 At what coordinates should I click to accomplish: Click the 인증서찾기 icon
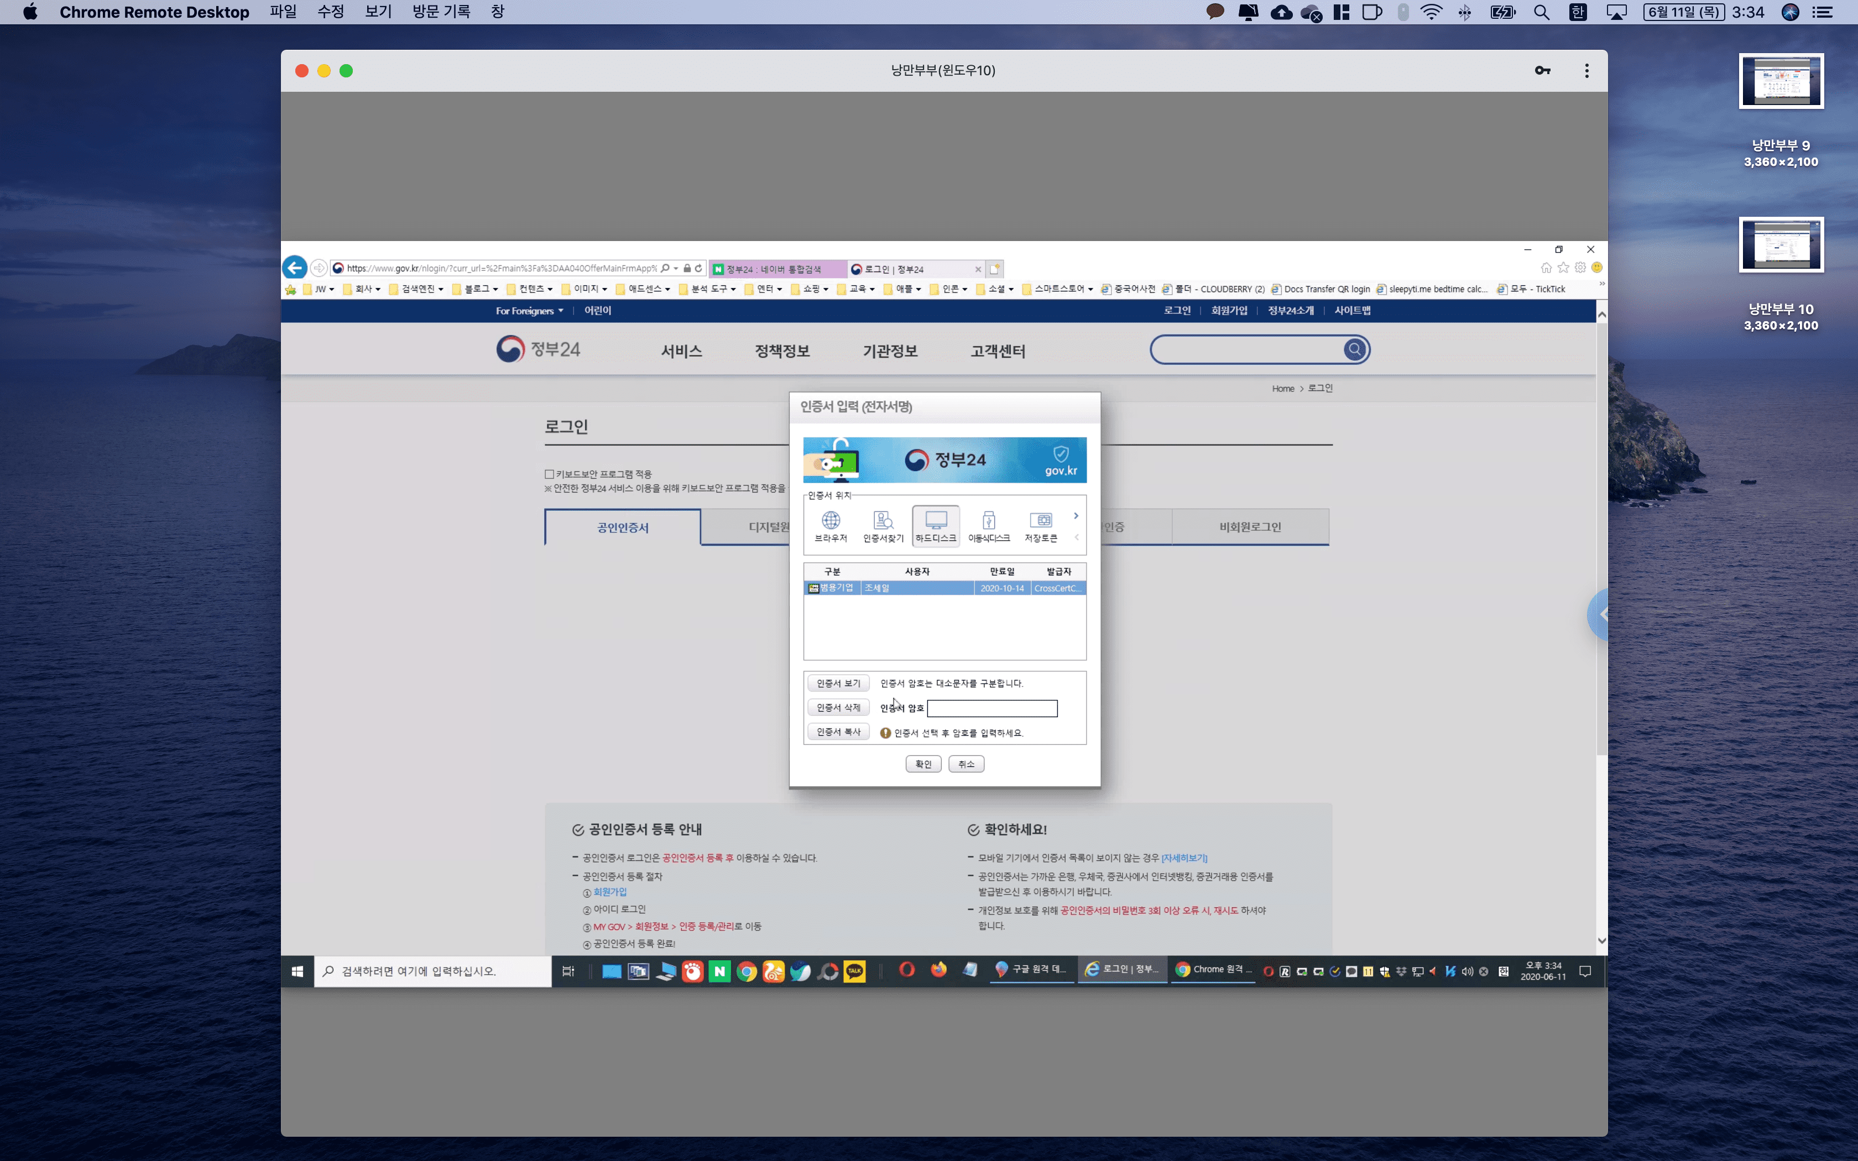coord(883,526)
